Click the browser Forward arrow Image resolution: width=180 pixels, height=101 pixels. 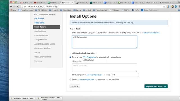[15, 7]
